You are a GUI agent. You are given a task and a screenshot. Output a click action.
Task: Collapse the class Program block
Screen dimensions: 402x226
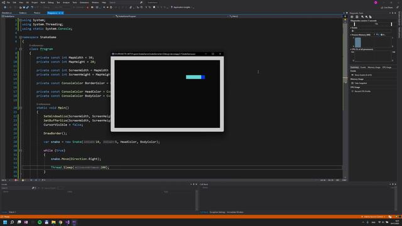21,49
